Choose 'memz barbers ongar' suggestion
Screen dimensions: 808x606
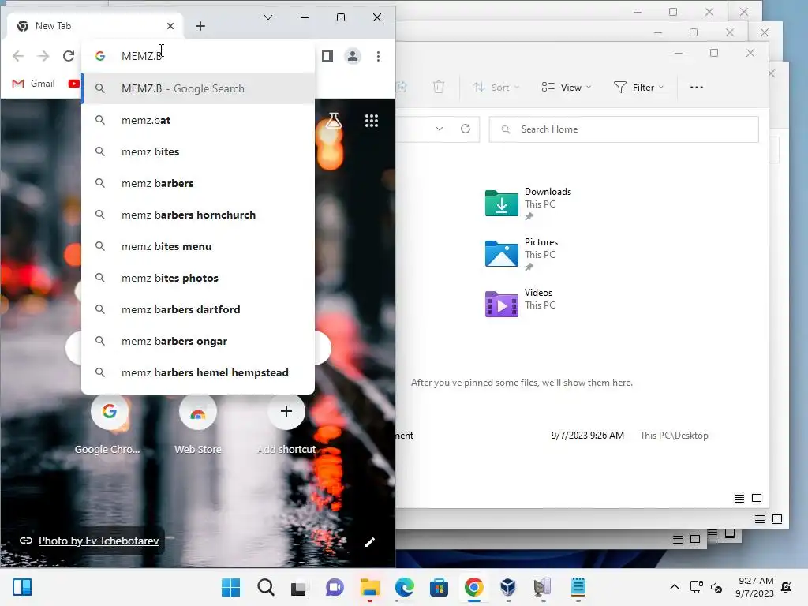pyautogui.click(x=198, y=341)
